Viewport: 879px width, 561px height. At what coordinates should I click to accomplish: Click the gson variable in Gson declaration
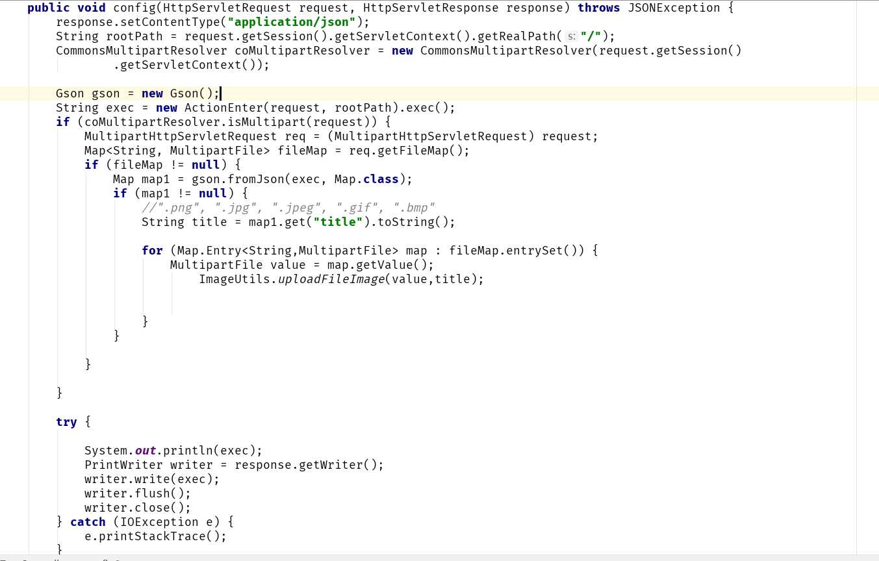[106, 93]
